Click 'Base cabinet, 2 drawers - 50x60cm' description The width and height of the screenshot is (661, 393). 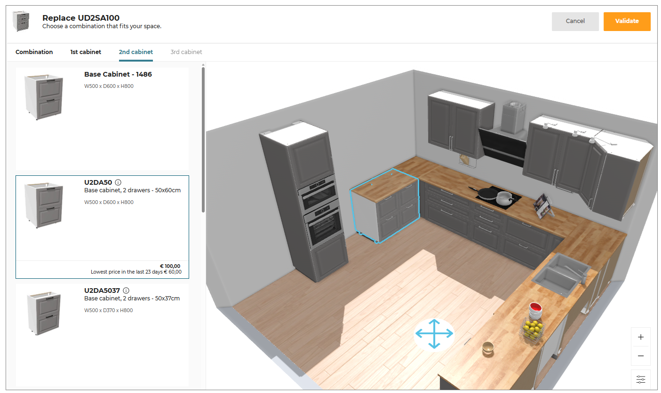point(133,190)
